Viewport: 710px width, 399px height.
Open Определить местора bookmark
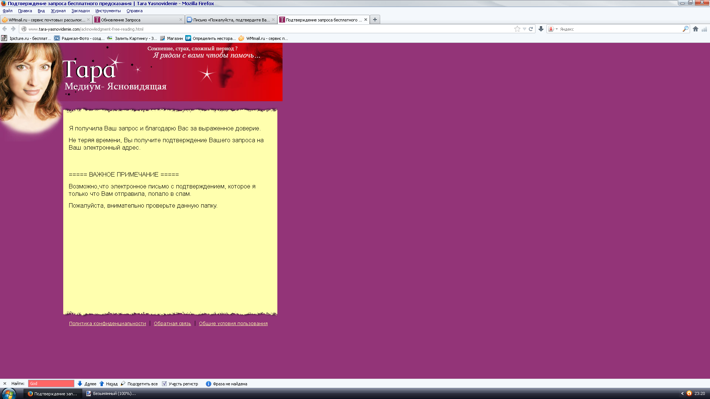tap(211, 38)
